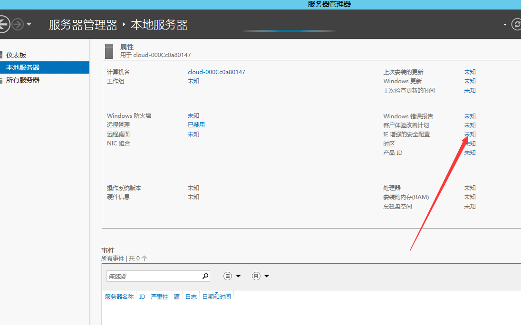Image resolution: width=521 pixels, height=325 pixels.
Task: Click 上次检查更新的时间 未知 link
Action: pos(470,90)
